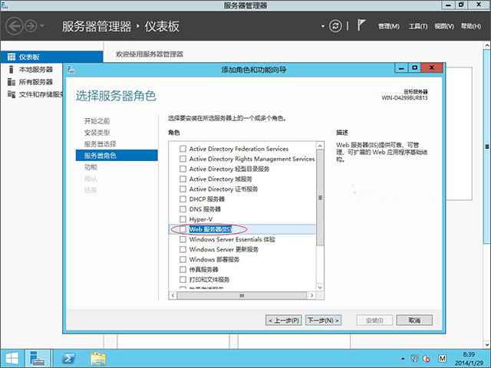Click the roles list vertical scrollbar thumb

[320, 198]
